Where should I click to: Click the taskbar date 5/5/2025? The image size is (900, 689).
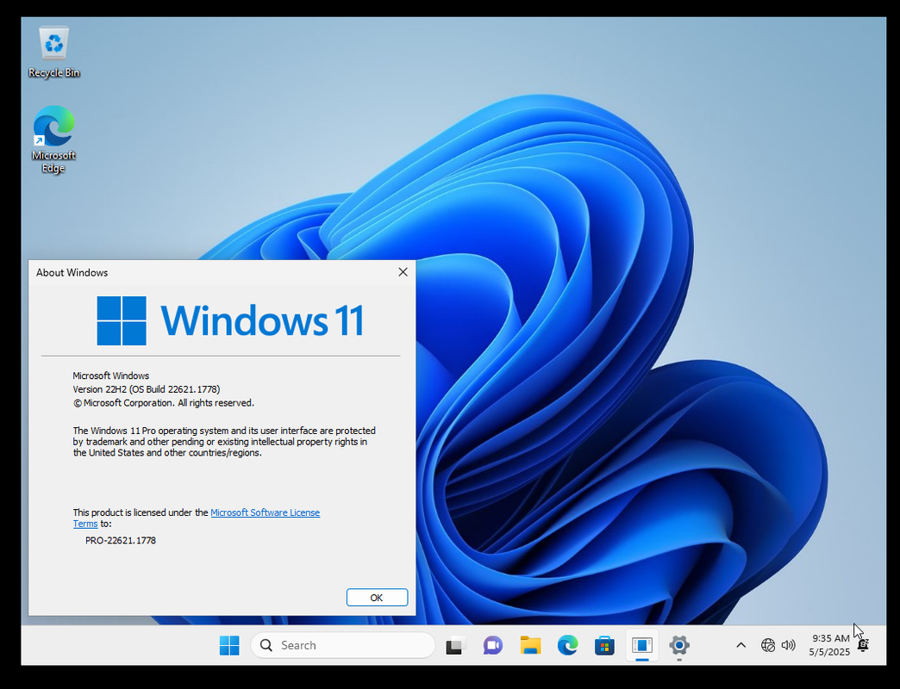(x=829, y=652)
